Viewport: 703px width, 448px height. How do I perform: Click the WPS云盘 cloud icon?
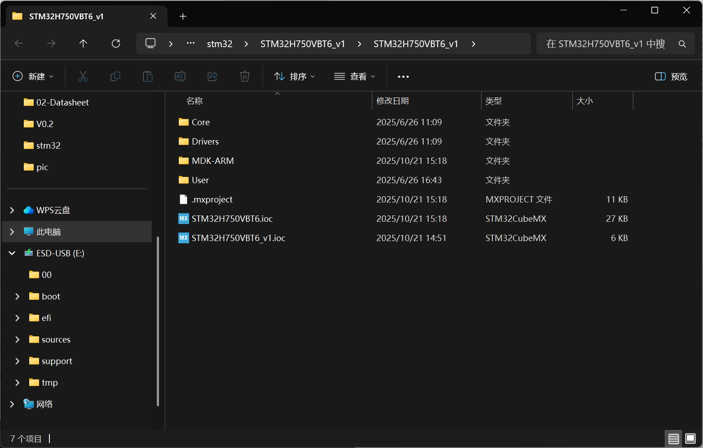pos(29,210)
